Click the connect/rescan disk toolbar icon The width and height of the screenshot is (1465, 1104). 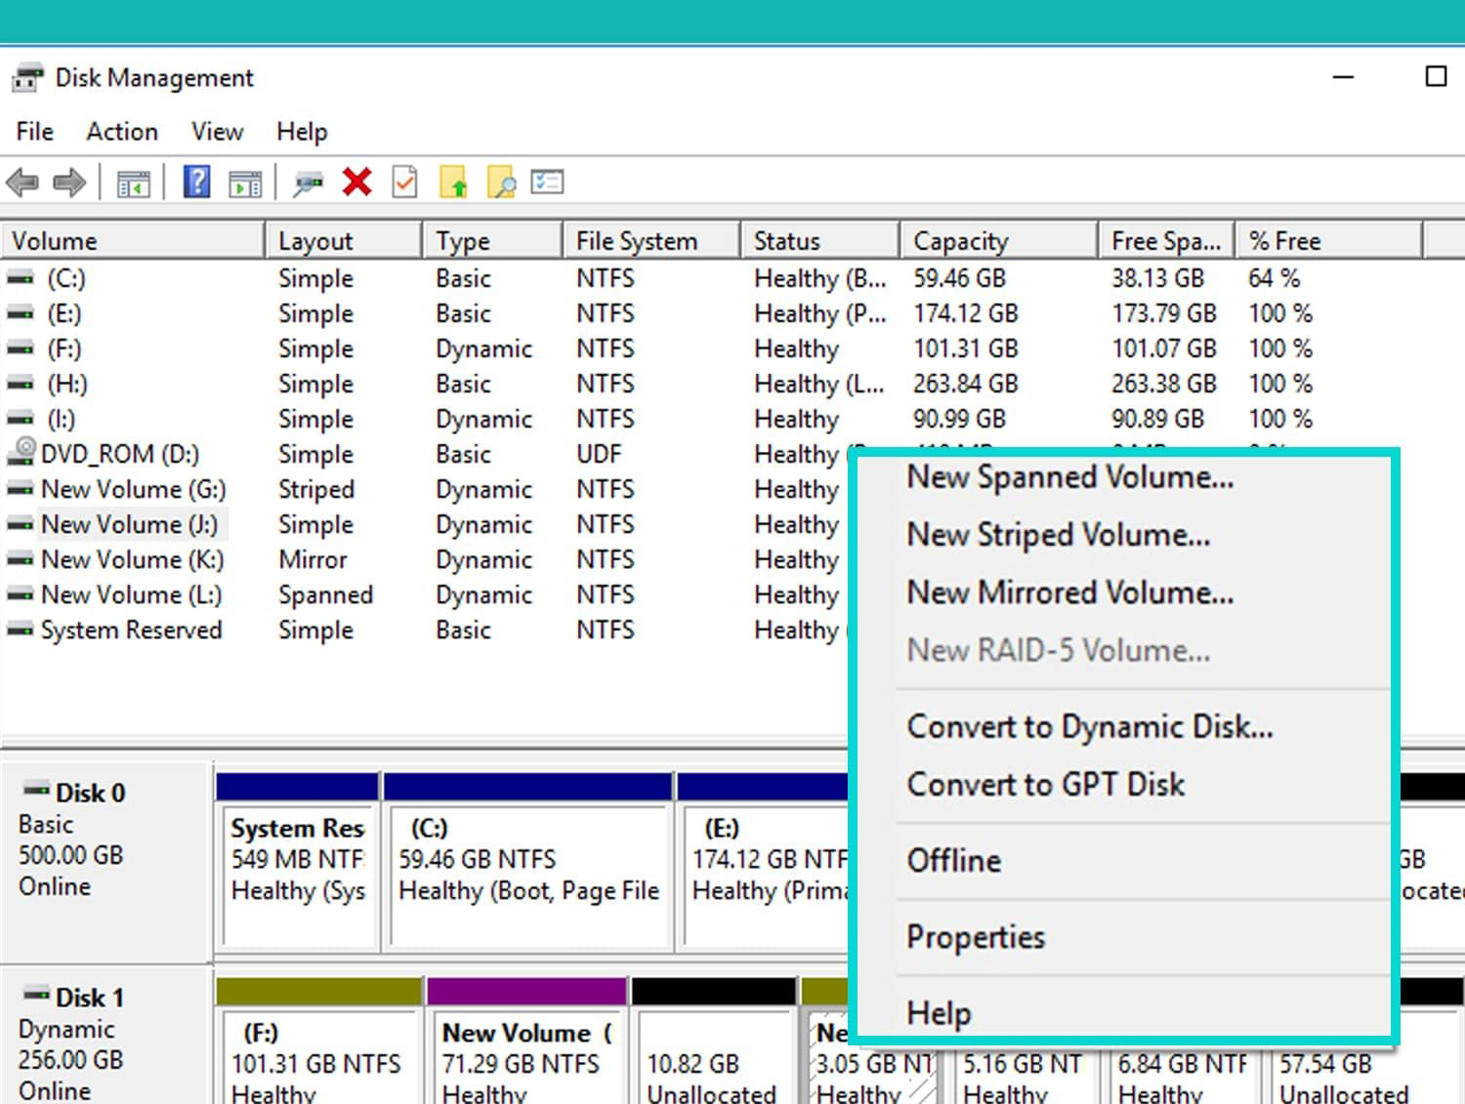[x=309, y=183]
